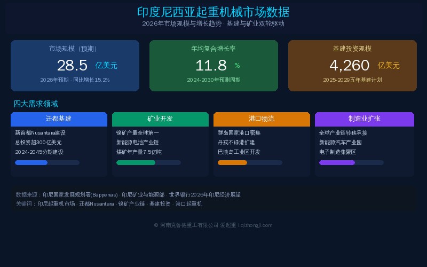Click the orange progress bar under 港口物流
Image resolution: width=427 pixels, height=267 pixels.
pos(250,163)
